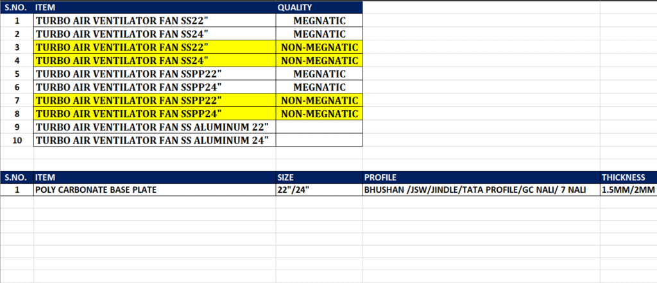The image size is (657, 283).
Task: Click the yellow SSPP24" fan item in row 8
Action: [x=154, y=114]
